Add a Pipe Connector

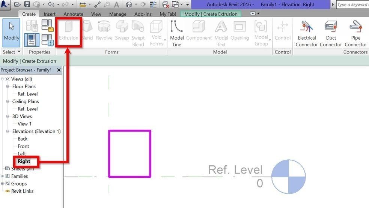355,34
